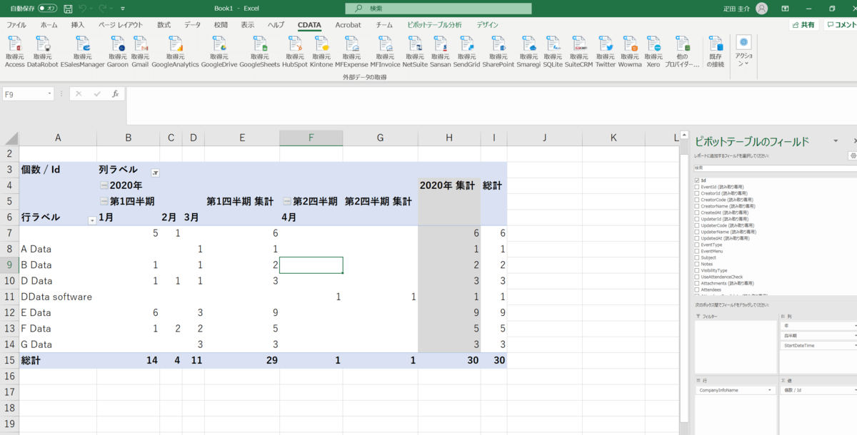Switch to the ホーム tab
The height and width of the screenshot is (435, 857).
click(x=49, y=25)
